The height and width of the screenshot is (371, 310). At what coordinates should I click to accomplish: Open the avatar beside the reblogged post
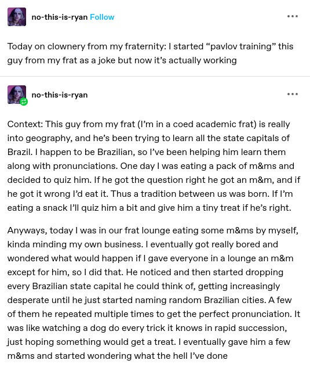17,95
